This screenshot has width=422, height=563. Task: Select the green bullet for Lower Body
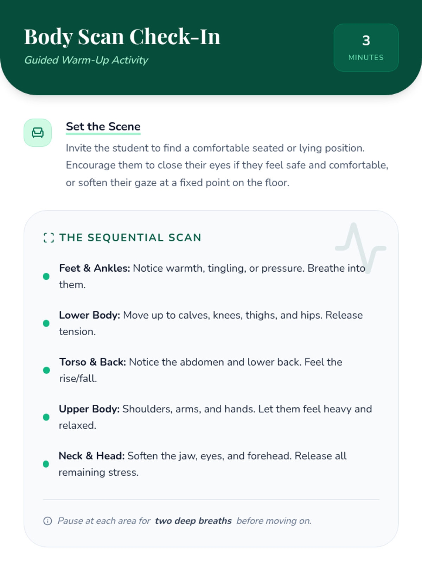pyautogui.click(x=46, y=323)
